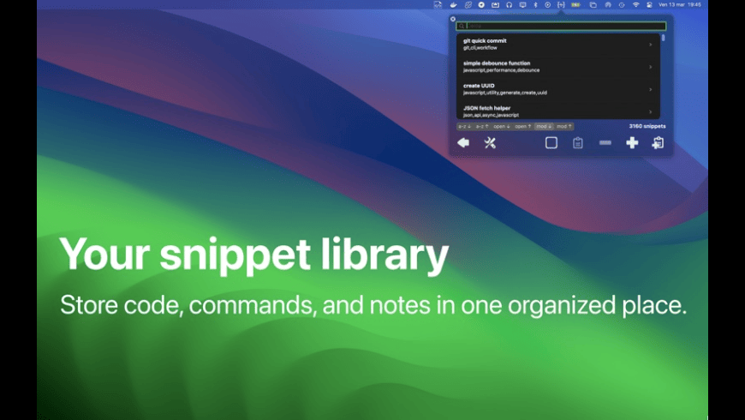This screenshot has height=420, width=745.
Task: Click the 'json,api,async,javascript' tags text
Action: tap(491, 115)
